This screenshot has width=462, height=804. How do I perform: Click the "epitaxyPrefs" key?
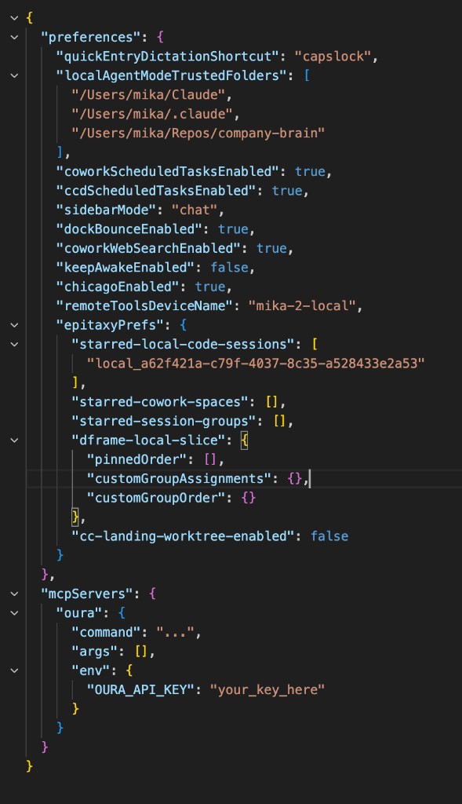click(x=110, y=325)
